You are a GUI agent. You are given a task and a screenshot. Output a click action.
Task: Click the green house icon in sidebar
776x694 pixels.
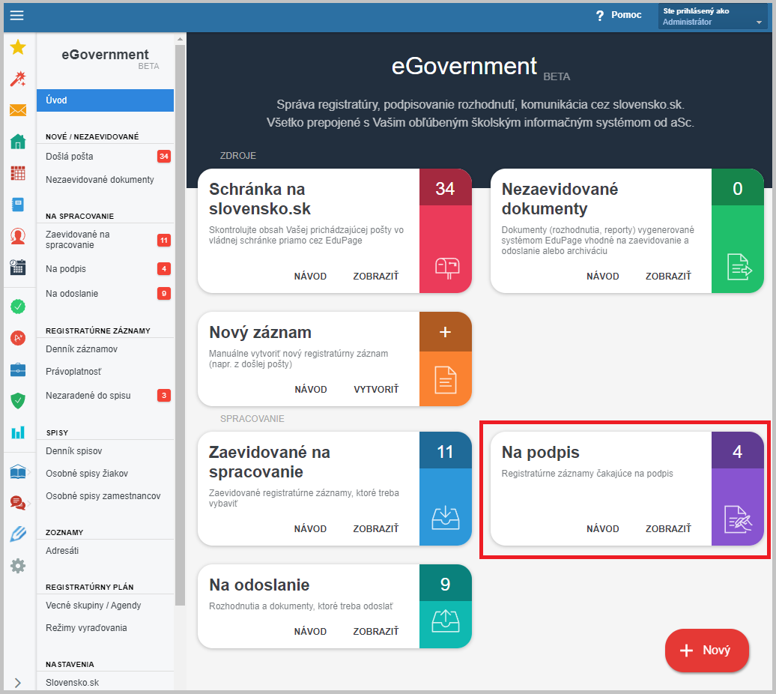pos(18,142)
